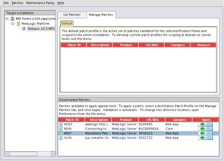224x161 pixels.
Task: Select patch ID NIXN
Action: coord(68,129)
